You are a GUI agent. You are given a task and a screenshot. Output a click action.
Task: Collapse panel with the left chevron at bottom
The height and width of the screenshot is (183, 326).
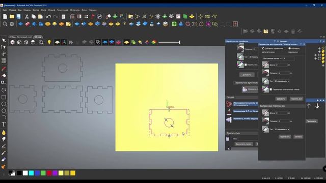click(229, 149)
